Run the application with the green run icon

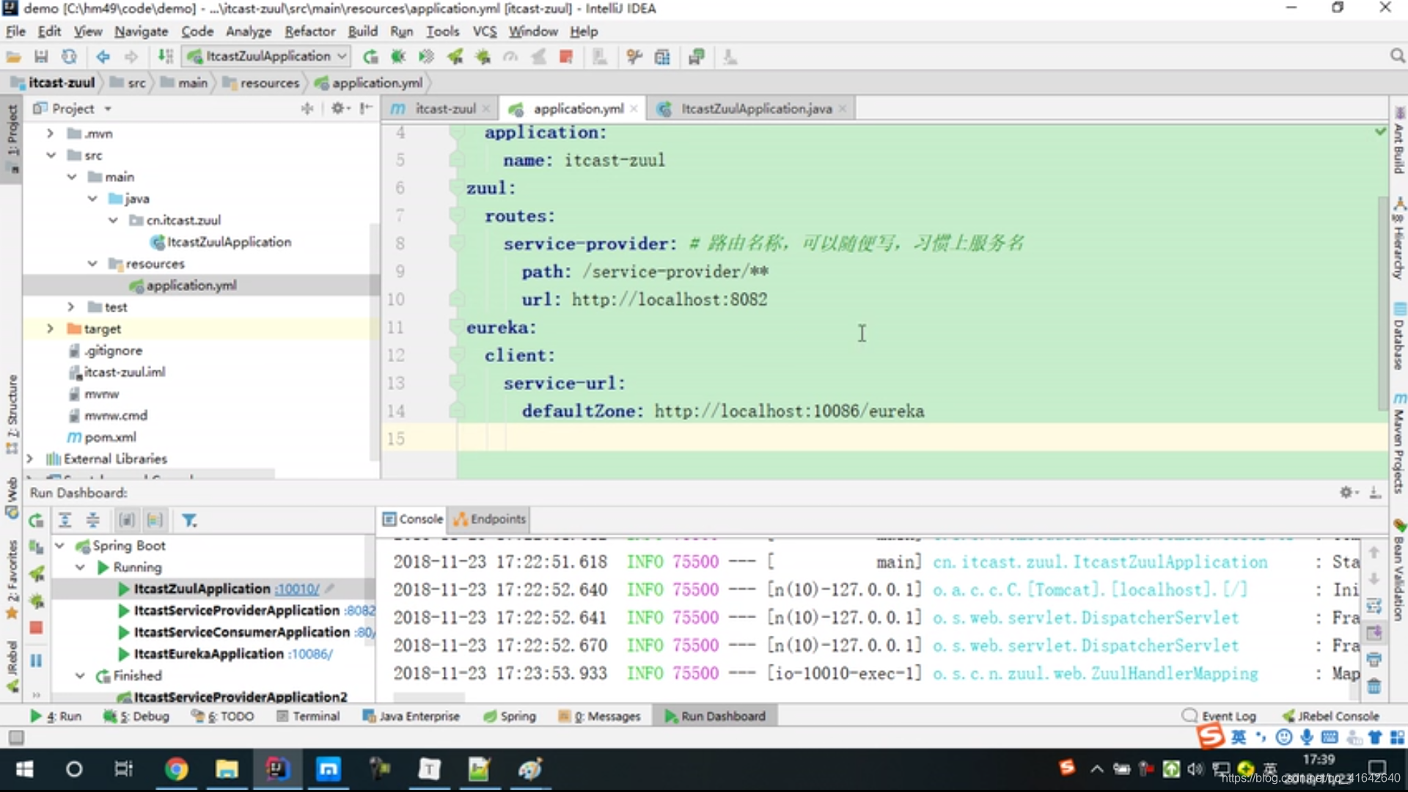coord(370,56)
